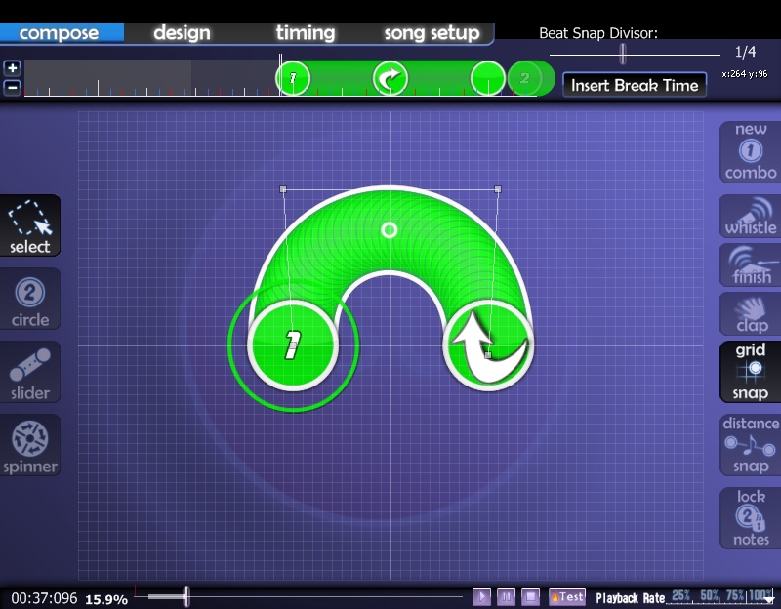Click the timeline slider end circle
Screen dimensions: 781x609
pos(488,78)
